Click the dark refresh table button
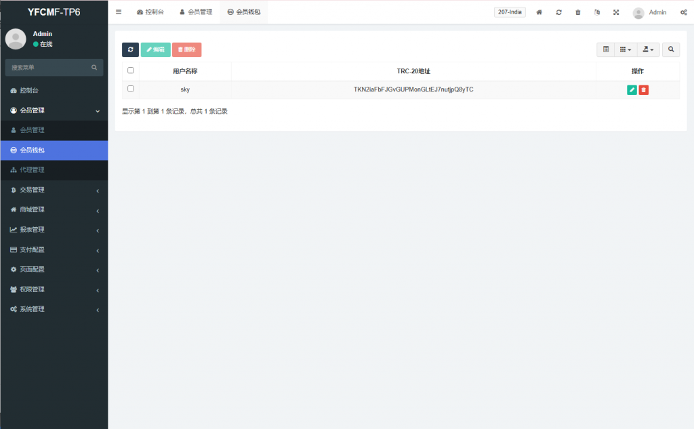Viewport: 694px width, 429px height. tap(130, 49)
